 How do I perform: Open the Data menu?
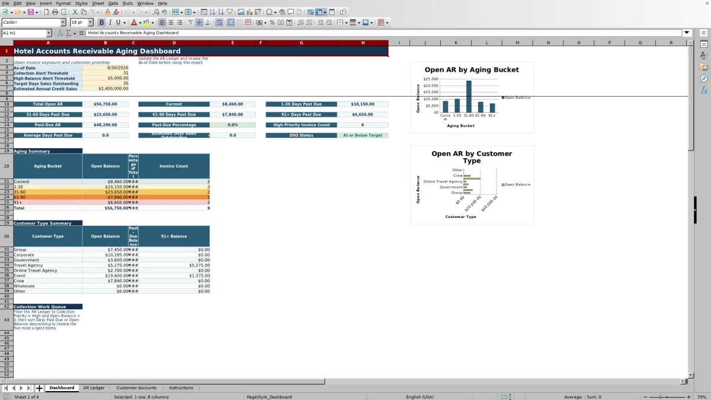point(113,3)
